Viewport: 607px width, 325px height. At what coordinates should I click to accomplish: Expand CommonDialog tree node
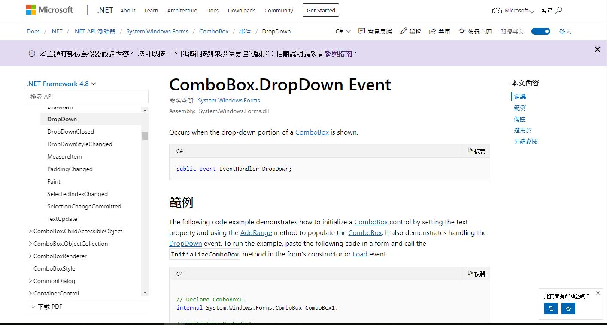[x=30, y=281]
